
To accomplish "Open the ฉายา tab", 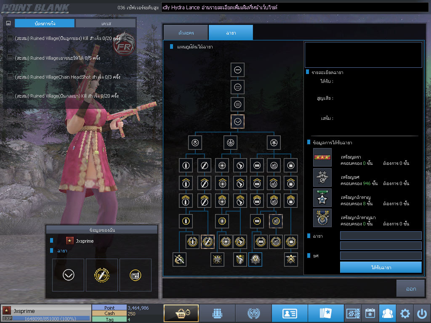I will pos(231,33).
